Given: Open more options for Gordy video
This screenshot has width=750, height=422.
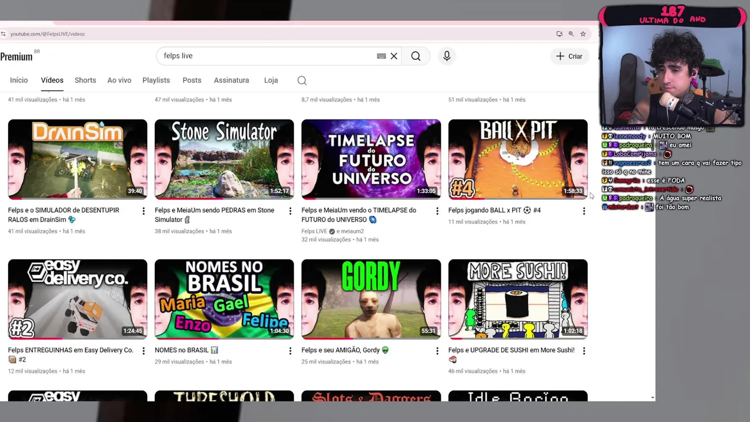Looking at the screenshot, I should (437, 350).
